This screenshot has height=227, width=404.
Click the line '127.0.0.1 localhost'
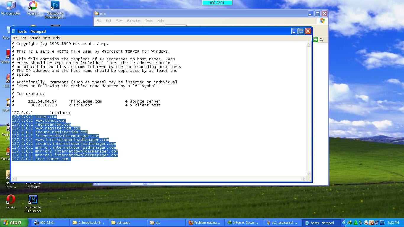[x=41, y=113]
